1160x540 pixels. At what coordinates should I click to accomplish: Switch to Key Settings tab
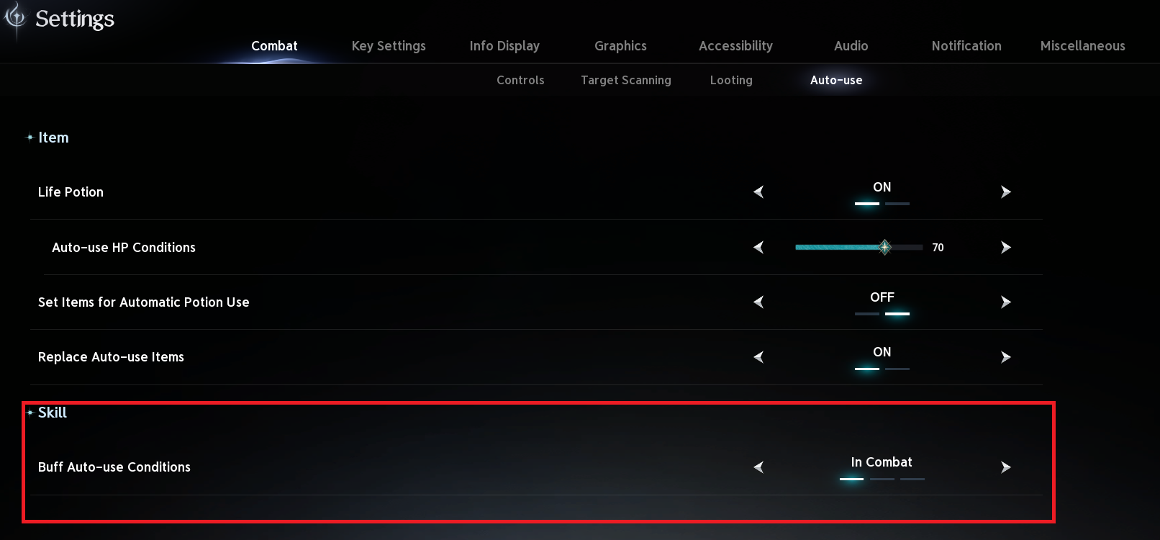pos(389,46)
